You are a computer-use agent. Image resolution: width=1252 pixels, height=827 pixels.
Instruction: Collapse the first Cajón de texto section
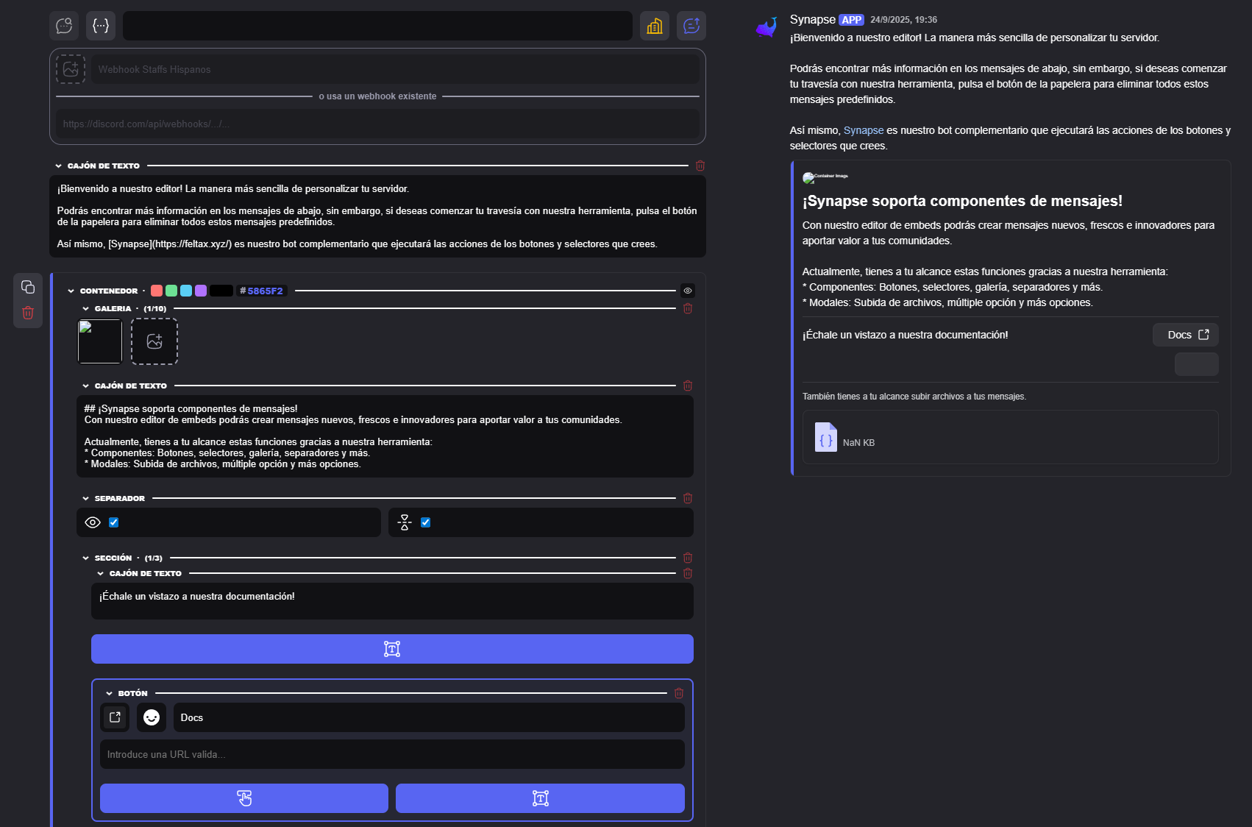point(59,166)
